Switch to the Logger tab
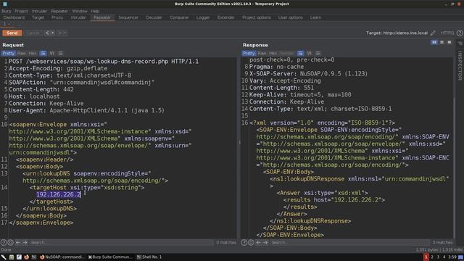Image resolution: width=464 pixels, height=261 pixels. click(x=203, y=17)
